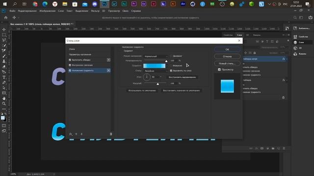Viewport: 314px width, 176px height.
Task: Click the Reset to Default button
Action: (181, 90)
